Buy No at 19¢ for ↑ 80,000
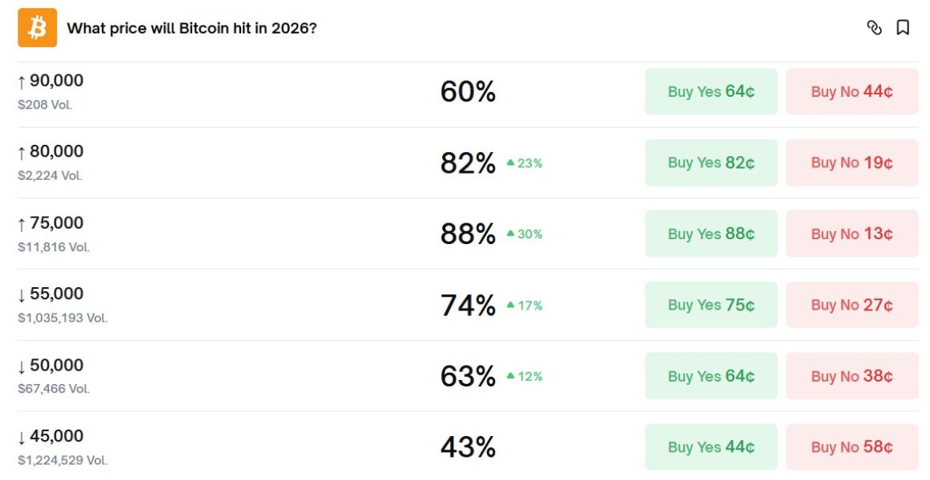The image size is (930, 480). point(851,162)
